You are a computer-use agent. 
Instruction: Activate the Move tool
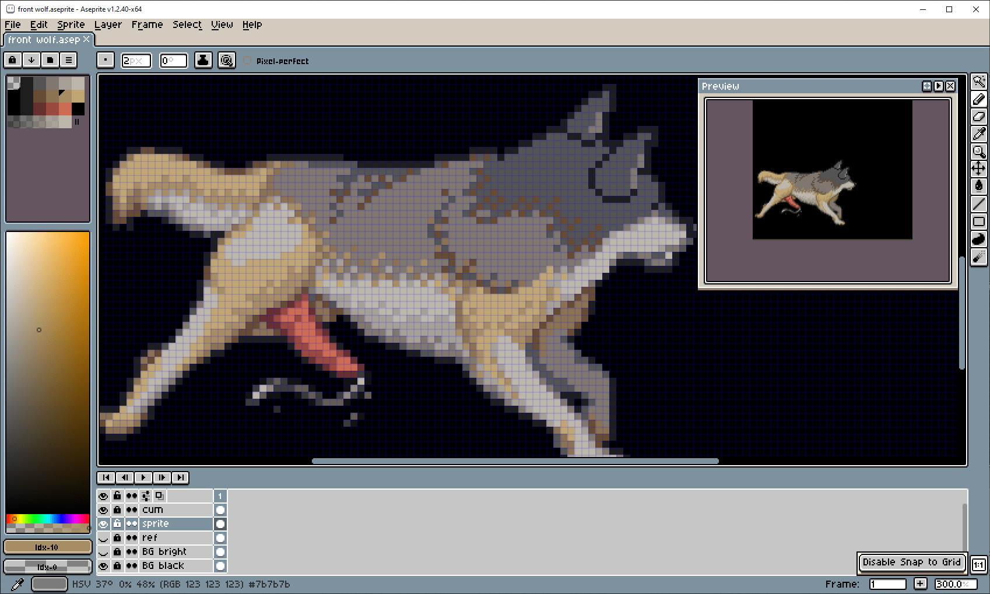click(979, 169)
